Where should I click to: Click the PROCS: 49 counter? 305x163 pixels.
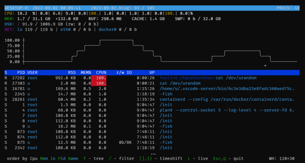(x=288, y=8)
